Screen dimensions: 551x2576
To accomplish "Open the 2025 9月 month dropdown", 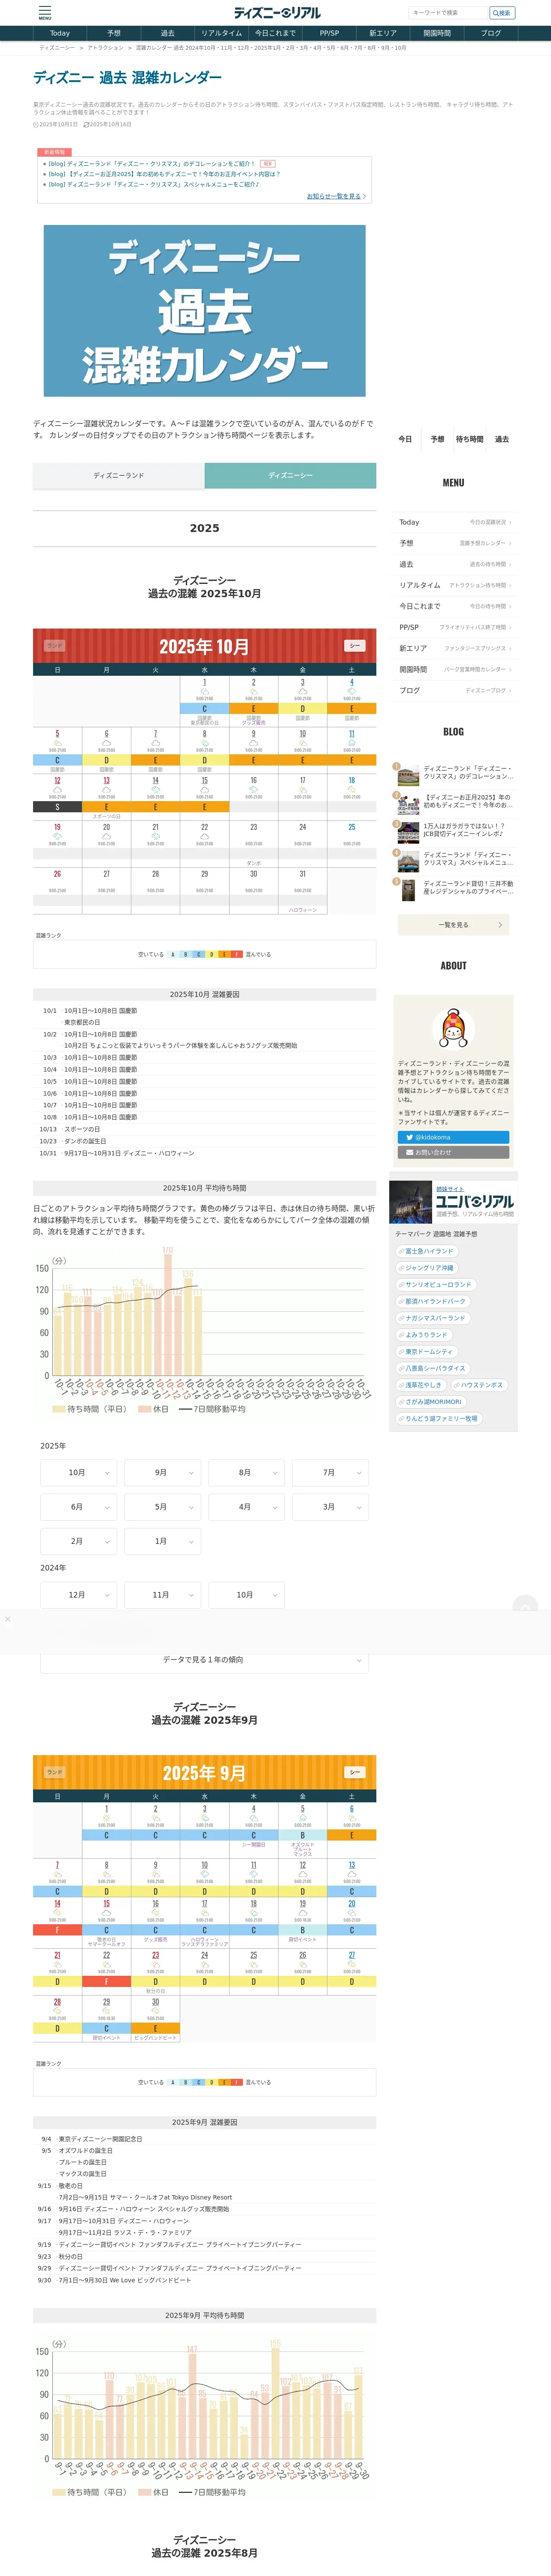I will coord(162,1472).
